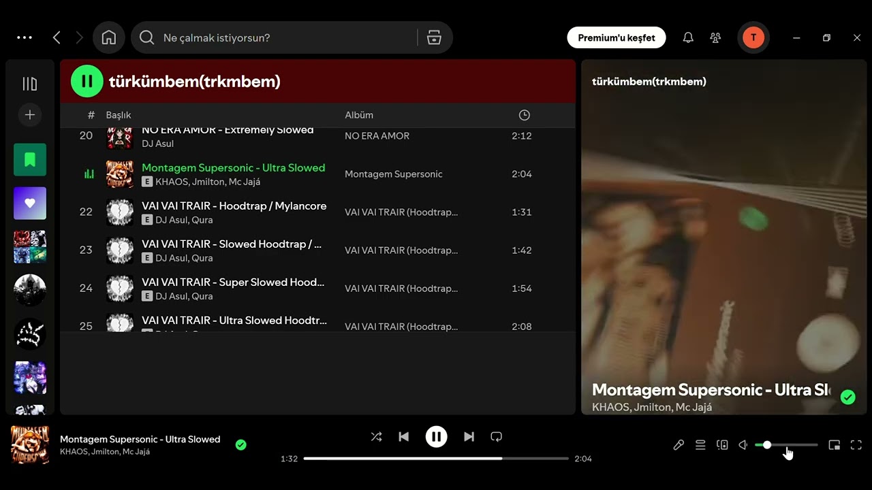Adjust the volume slider

(x=786, y=445)
